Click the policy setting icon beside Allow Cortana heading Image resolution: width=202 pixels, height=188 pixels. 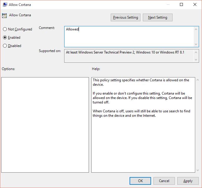point(4,15)
